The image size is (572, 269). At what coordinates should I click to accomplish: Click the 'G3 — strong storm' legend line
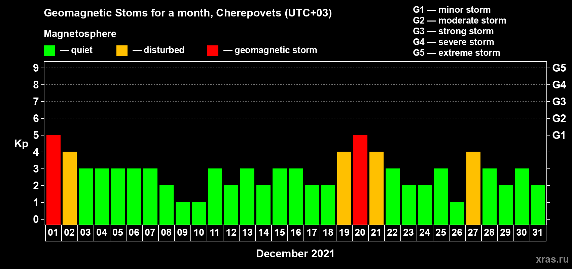coord(453,31)
